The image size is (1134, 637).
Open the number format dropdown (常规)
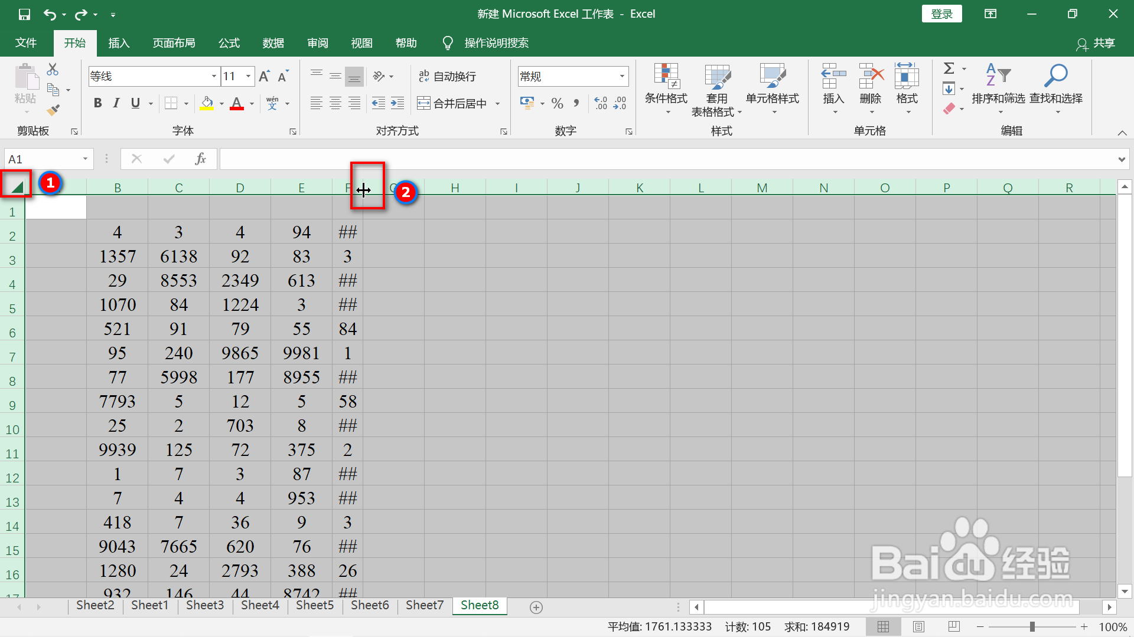click(622, 76)
